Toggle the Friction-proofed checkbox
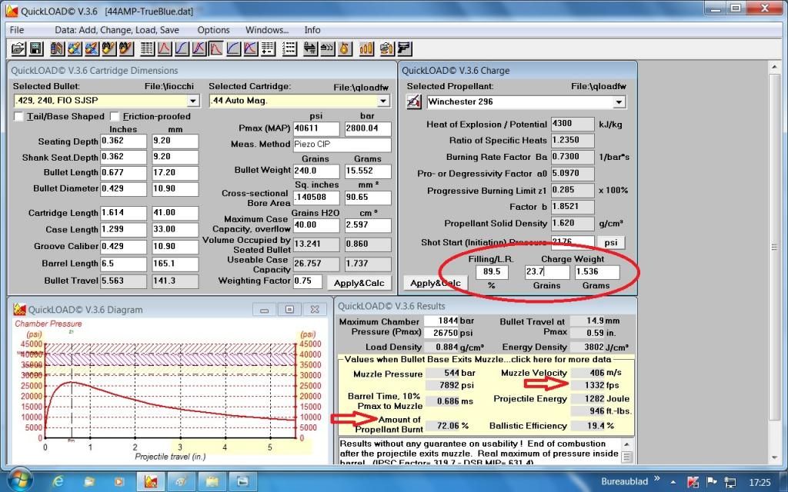Screen dimensions: 788x492 (x=116, y=117)
